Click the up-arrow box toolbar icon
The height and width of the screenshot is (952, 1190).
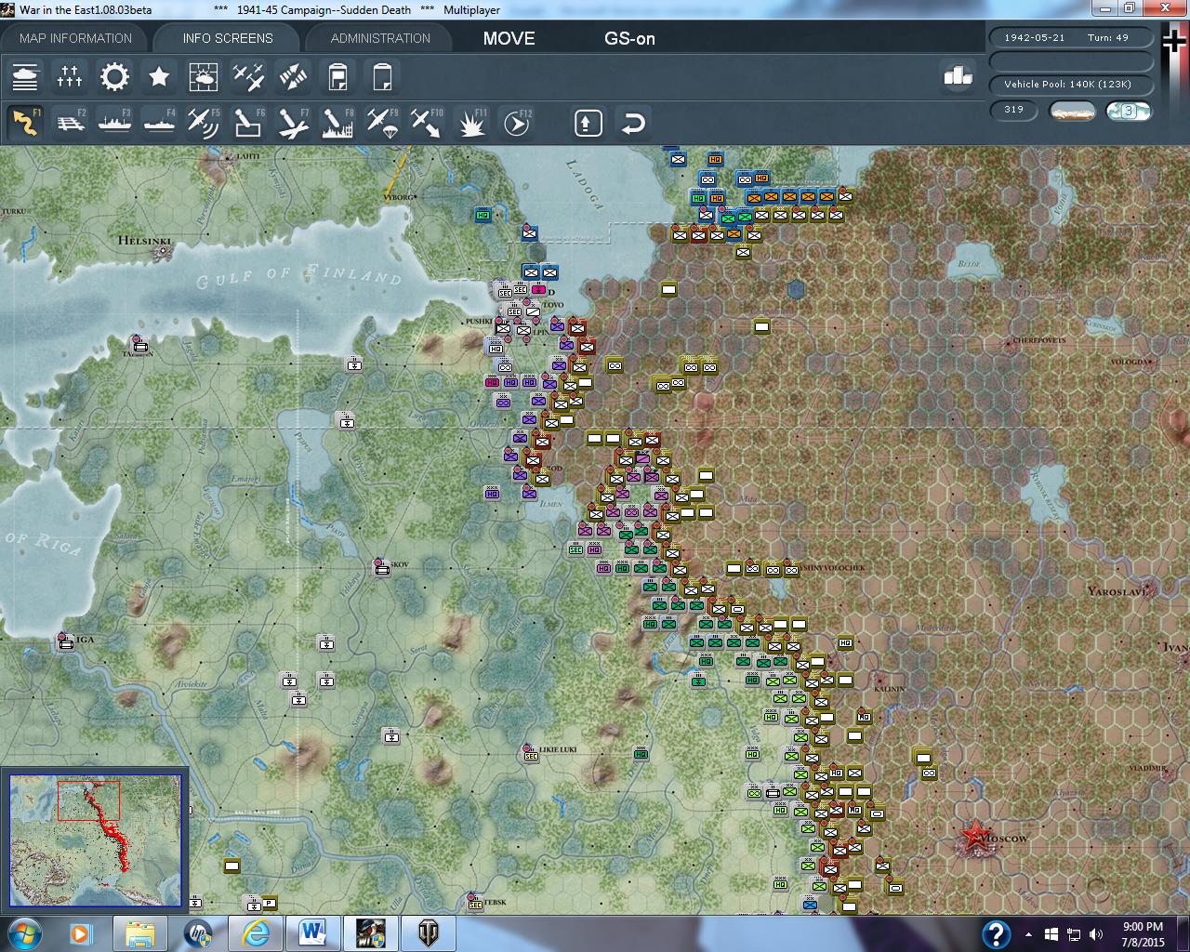[588, 123]
